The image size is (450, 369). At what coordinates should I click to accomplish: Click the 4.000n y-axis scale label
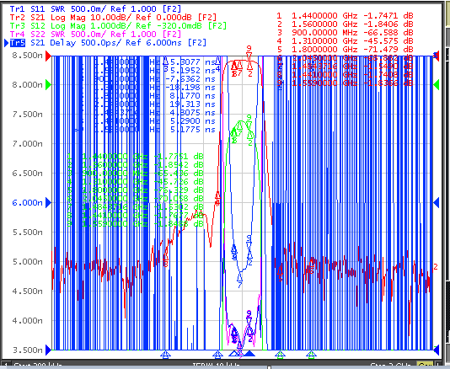(x=27, y=320)
